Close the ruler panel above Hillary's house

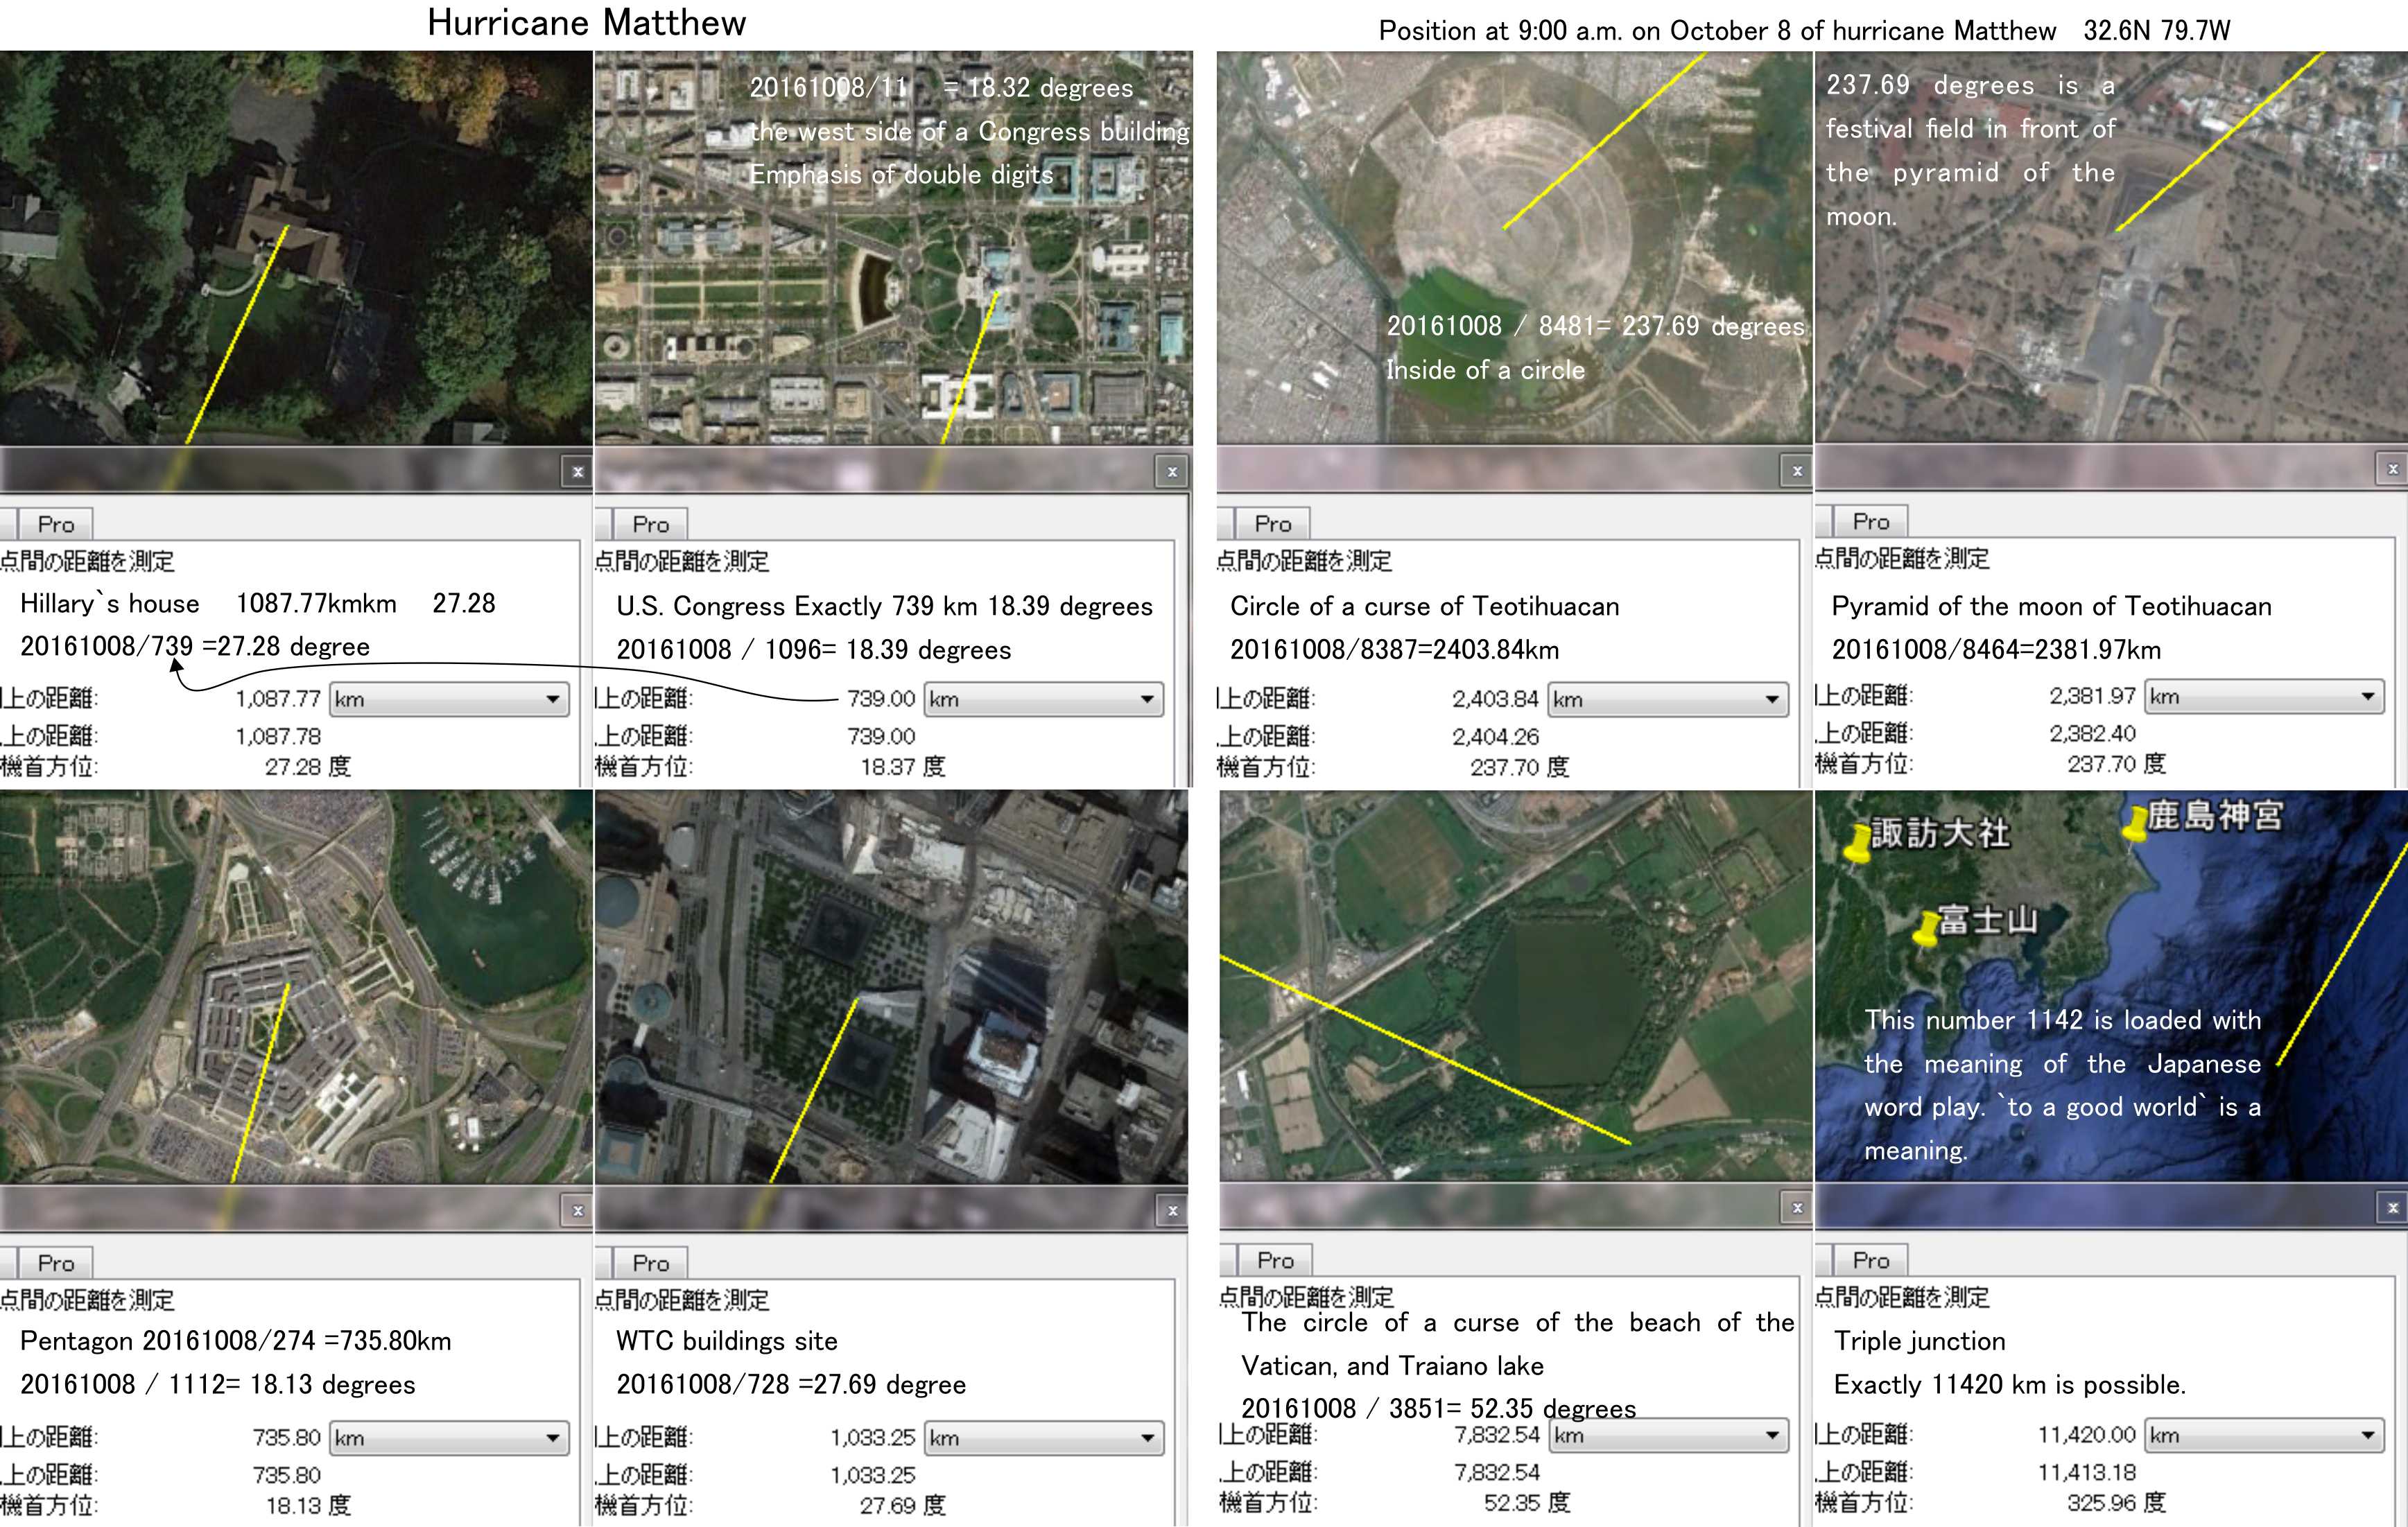pos(577,472)
